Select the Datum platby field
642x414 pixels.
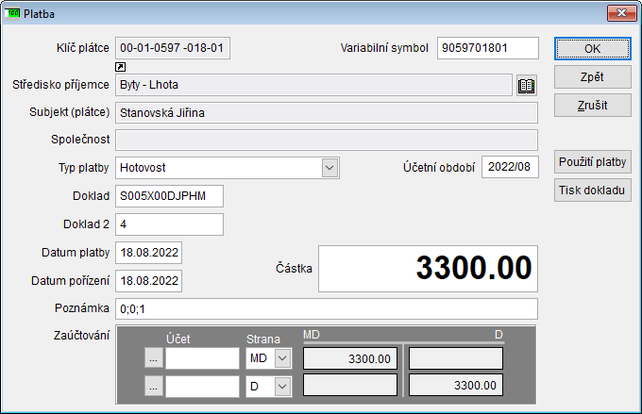tap(148, 253)
